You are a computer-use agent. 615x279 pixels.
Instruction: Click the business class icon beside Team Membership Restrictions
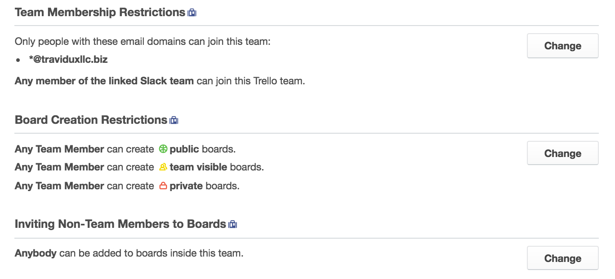tap(192, 13)
